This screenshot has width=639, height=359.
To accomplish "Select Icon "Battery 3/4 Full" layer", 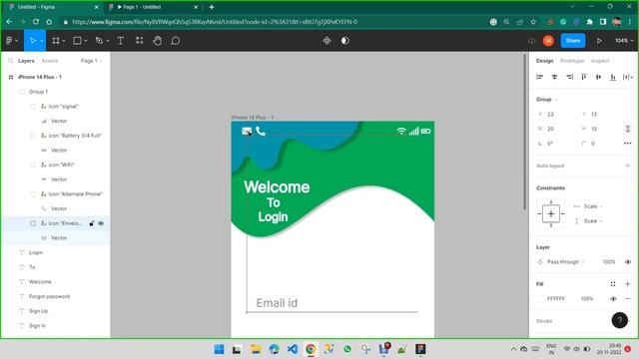I will (75, 136).
